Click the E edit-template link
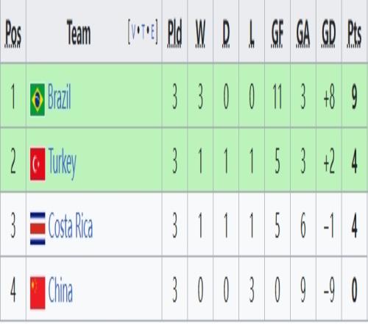The image size is (368, 324). (x=152, y=32)
